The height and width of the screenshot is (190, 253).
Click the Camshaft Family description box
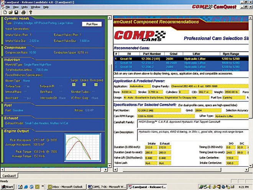tap(193, 124)
